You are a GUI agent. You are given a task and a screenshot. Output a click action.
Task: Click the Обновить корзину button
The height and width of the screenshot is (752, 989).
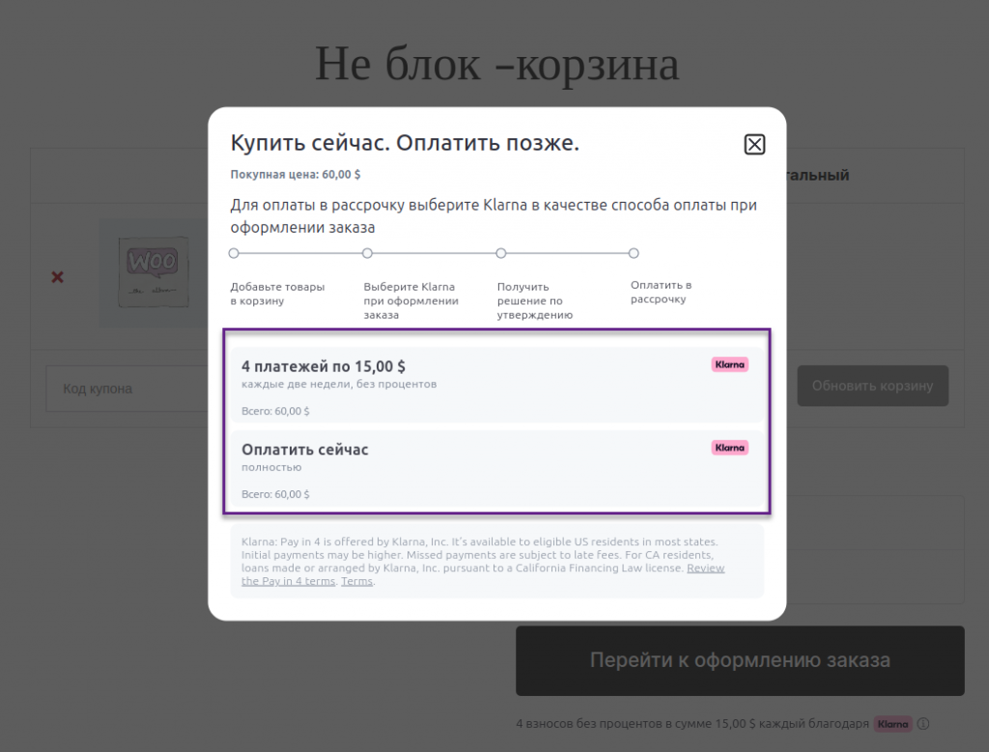872,385
